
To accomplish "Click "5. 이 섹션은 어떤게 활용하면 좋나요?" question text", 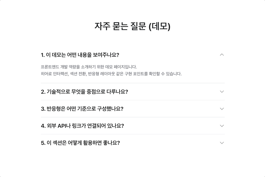I will click(x=80, y=143).
